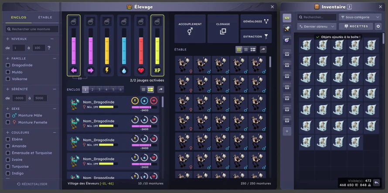Screen dimensions: 388x193
Task: Click the return arrow icon in Inventaire footer
Action: click(376, 183)
